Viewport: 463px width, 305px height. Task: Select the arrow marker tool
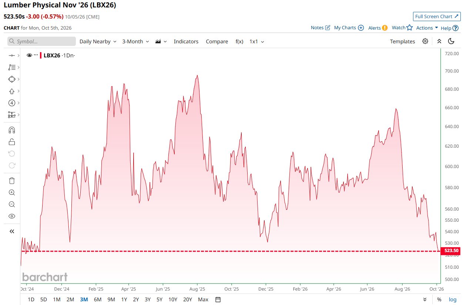tap(11, 91)
